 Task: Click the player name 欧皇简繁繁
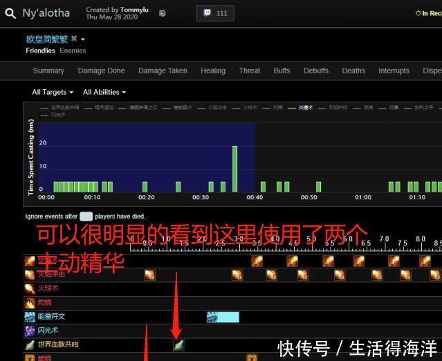47,39
